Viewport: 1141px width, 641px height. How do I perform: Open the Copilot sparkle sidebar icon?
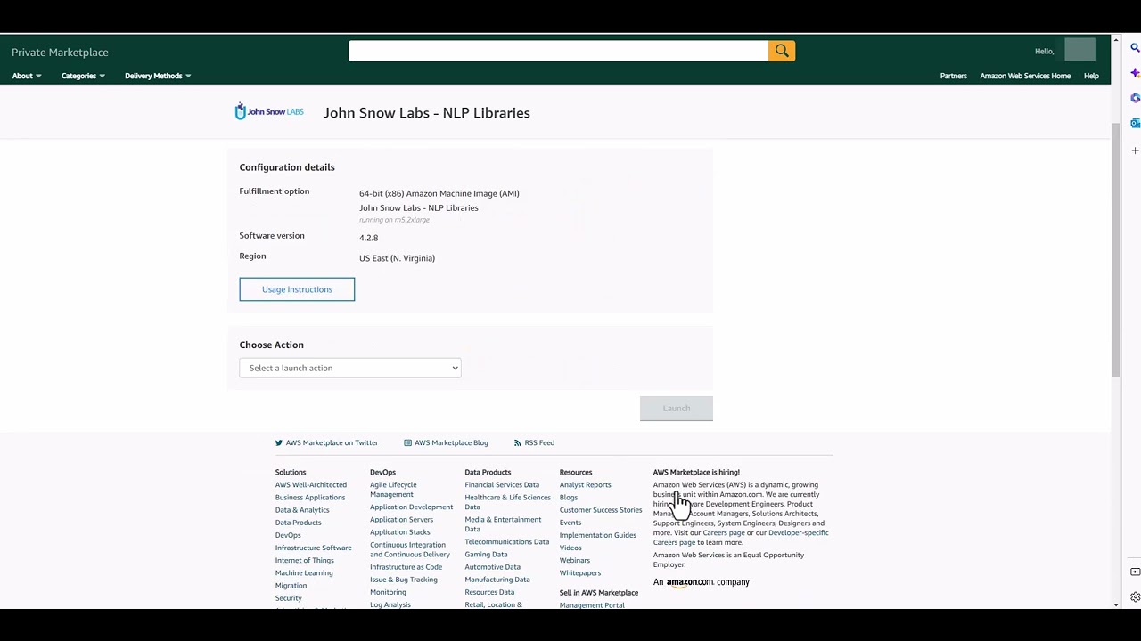click(1135, 73)
